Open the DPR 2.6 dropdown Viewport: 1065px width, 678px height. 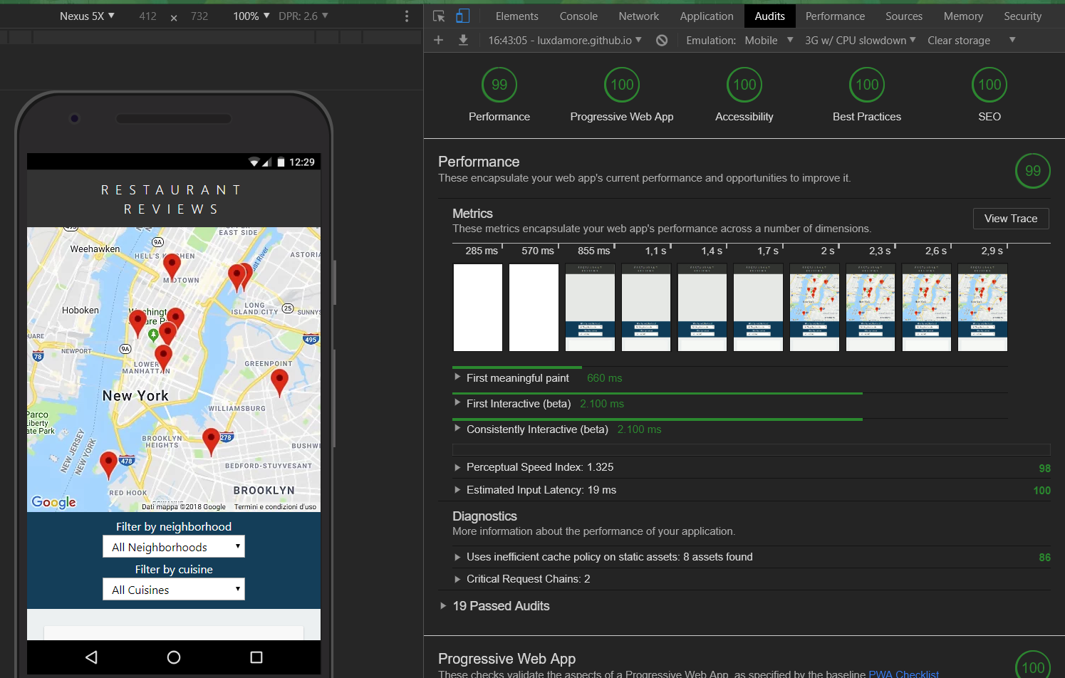click(x=303, y=16)
